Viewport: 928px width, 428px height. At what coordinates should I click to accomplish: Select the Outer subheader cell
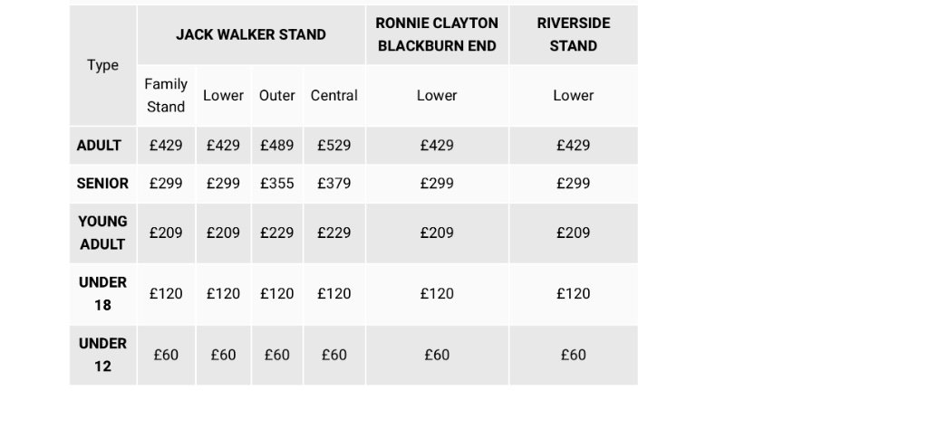[277, 95]
